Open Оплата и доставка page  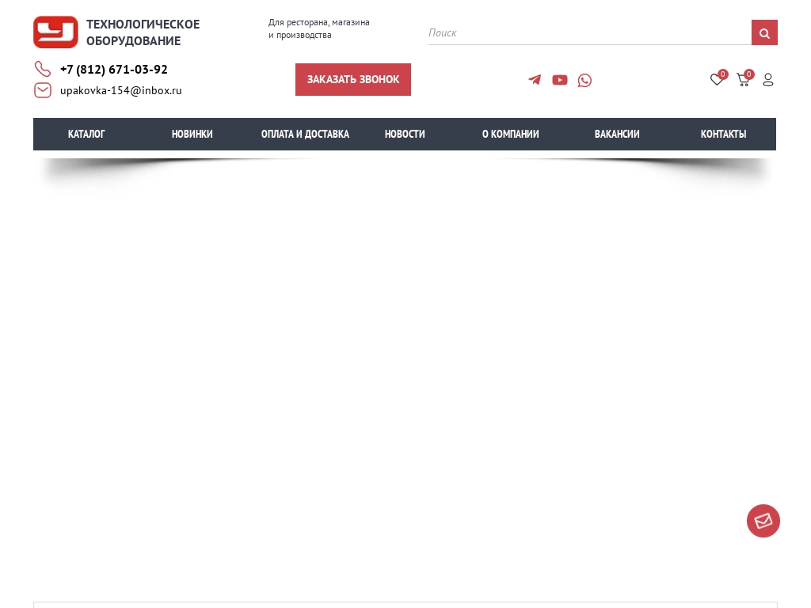(x=305, y=135)
